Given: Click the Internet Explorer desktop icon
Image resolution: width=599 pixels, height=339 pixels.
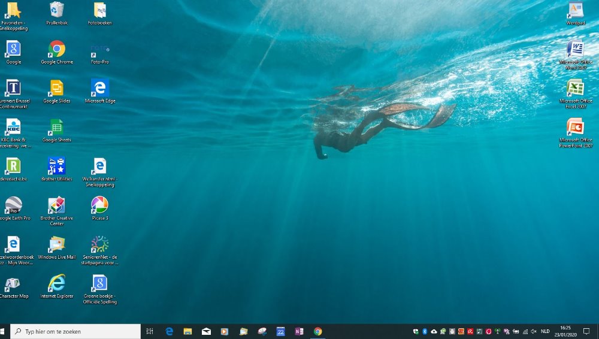Looking at the screenshot, I should pos(57,283).
